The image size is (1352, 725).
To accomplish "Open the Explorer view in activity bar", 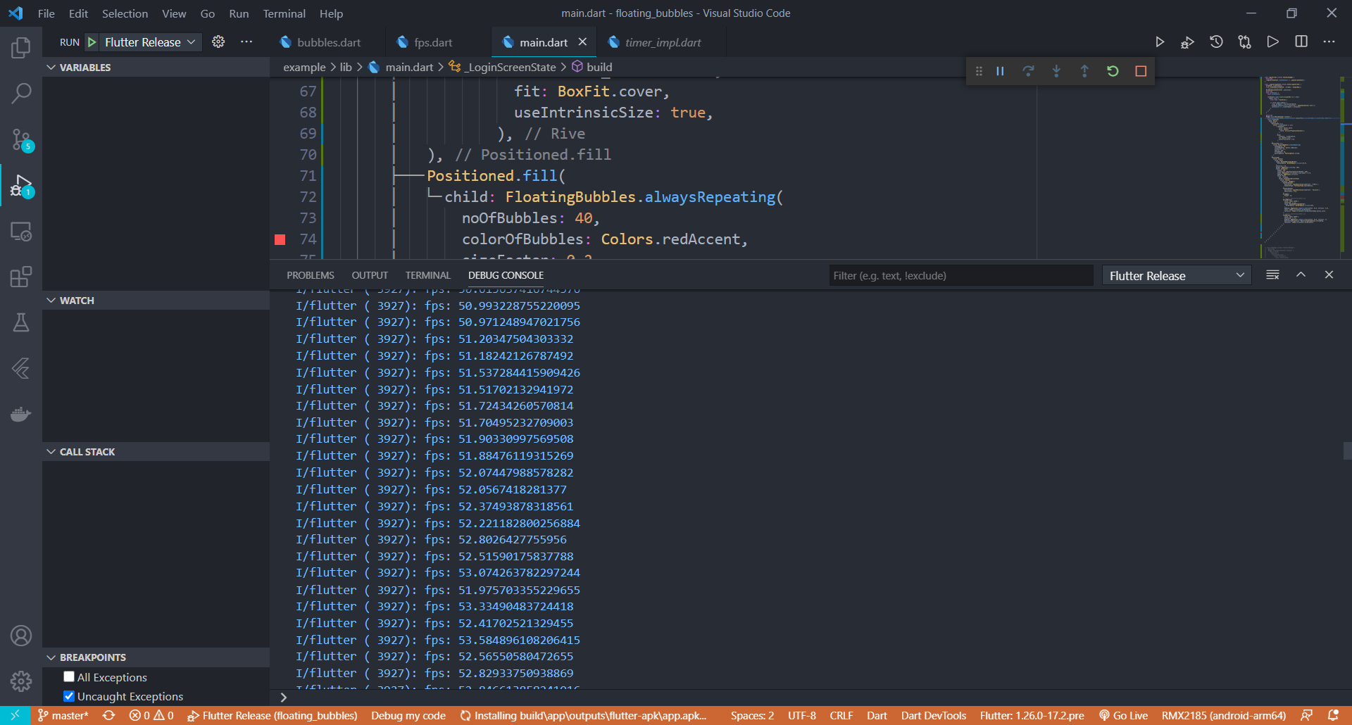I will [x=21, y=48].
